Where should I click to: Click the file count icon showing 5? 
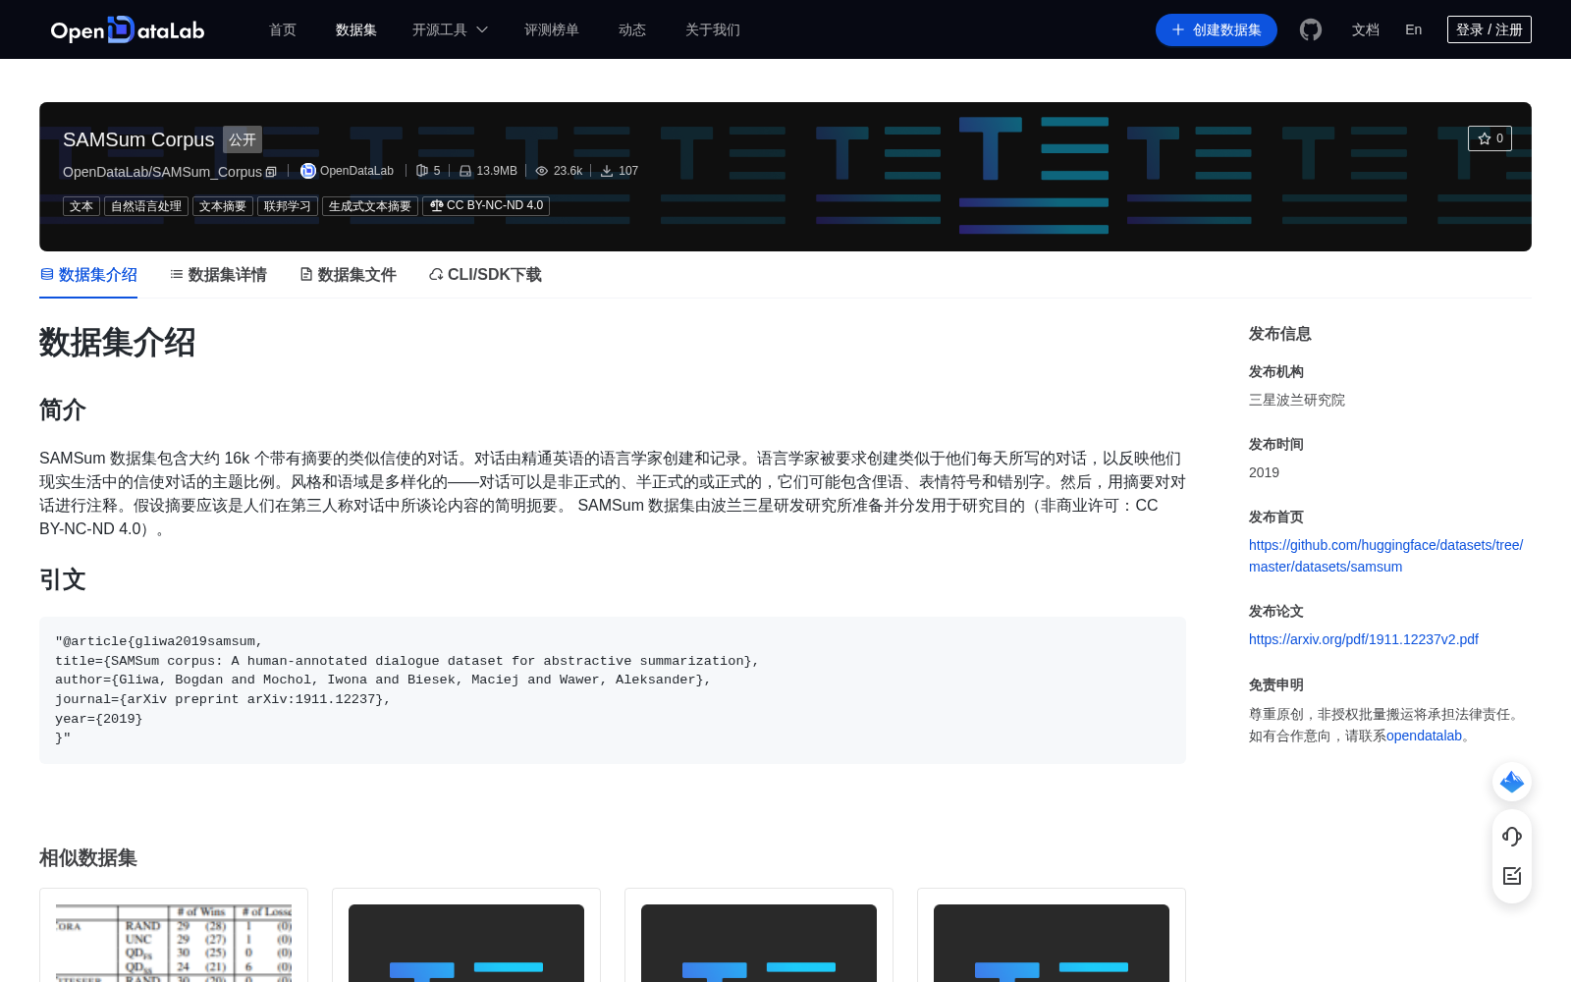pos(422,171)
